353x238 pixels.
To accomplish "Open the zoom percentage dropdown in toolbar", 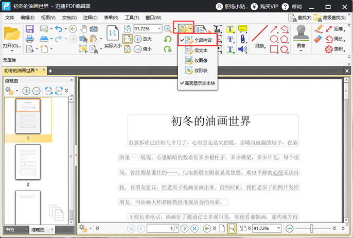I will [160, 29].
